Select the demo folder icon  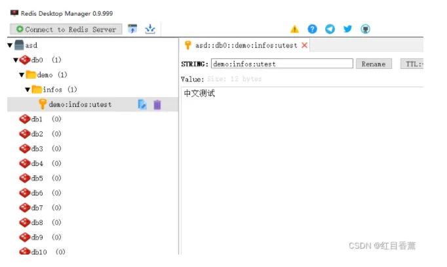pyautogui.click(x=31, y=75)
